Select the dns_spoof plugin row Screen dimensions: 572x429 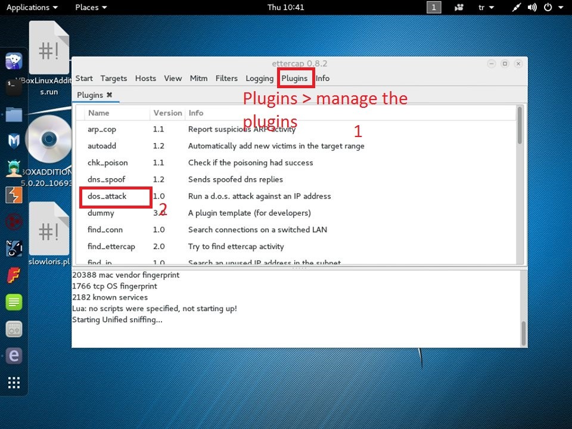pos(296,179)
